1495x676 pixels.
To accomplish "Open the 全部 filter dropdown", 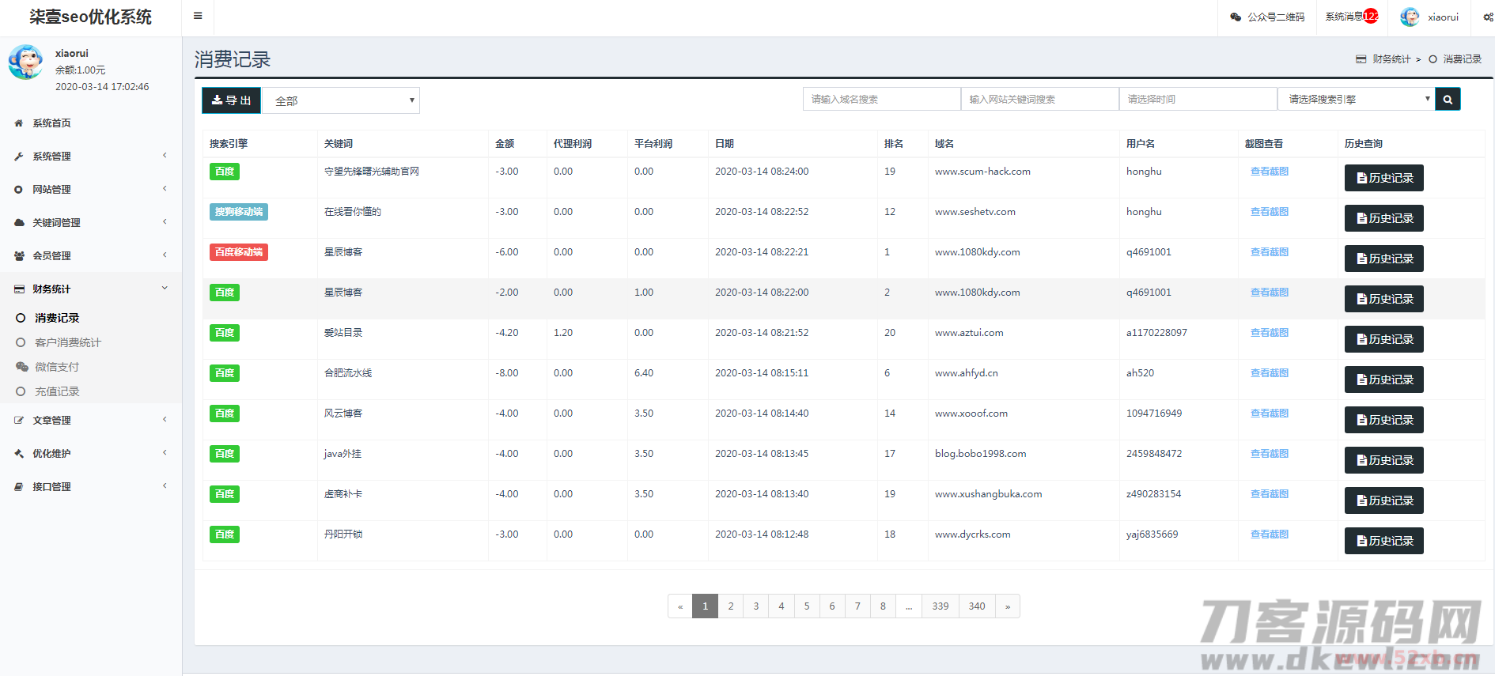I will coord(341,100).
